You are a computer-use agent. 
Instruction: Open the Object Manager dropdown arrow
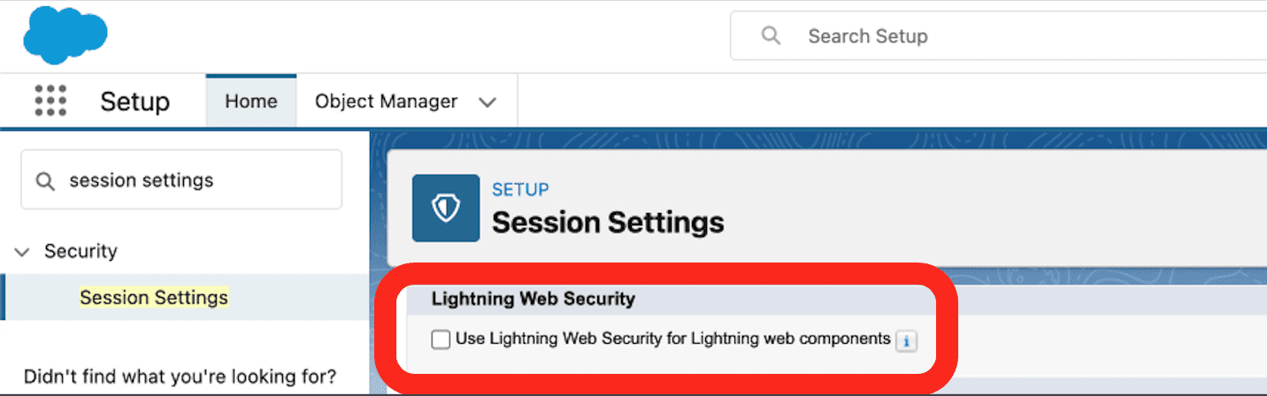(487, 102)
